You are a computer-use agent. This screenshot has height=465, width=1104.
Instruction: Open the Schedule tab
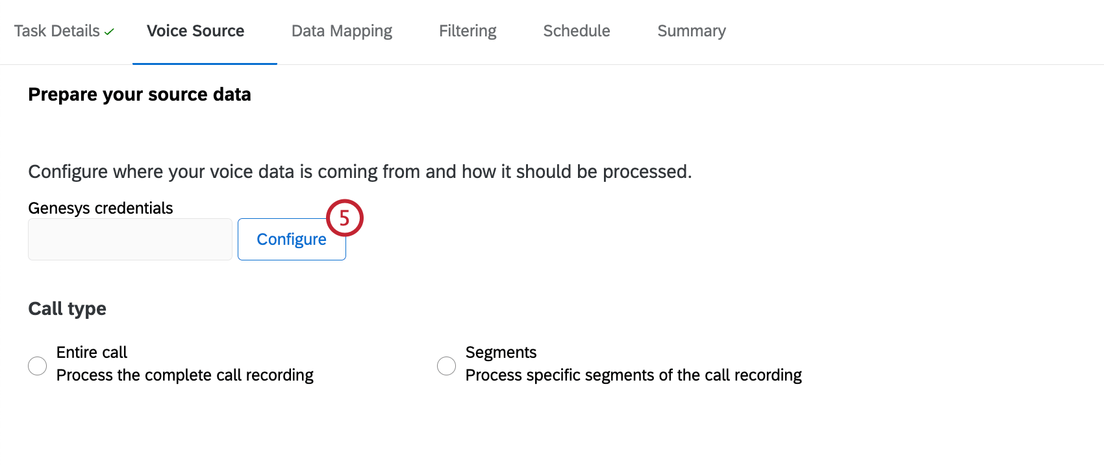pos(576,30)
